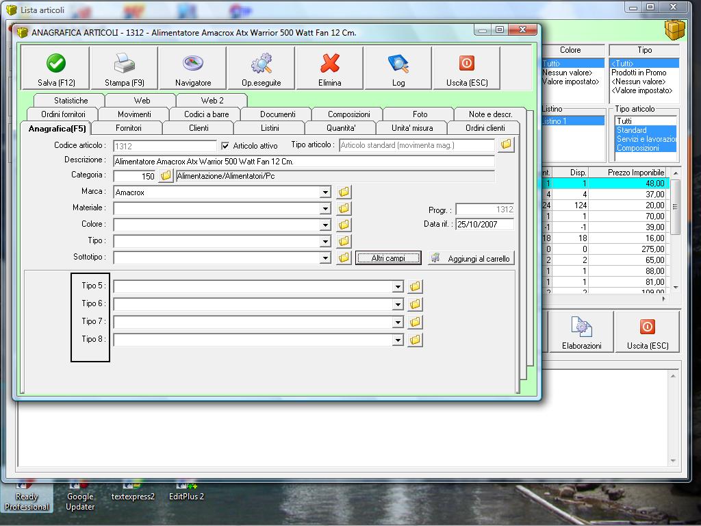701x526 pixels.
Task: Select Prodotti in Promo in Tipo list
Action: [x=639, y=73]
